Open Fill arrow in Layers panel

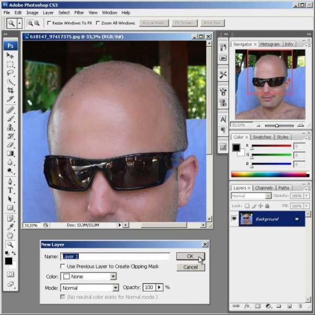pos(307,206)
